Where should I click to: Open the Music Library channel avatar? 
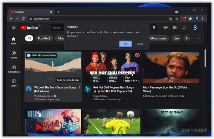(x=88, y=89)
